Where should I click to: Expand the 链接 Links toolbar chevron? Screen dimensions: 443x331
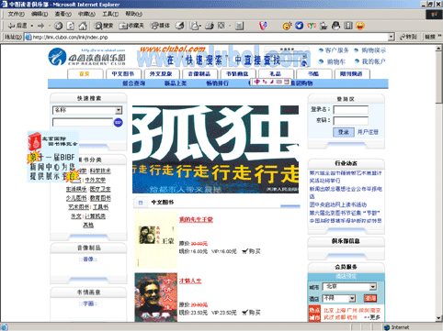point(440,37)
